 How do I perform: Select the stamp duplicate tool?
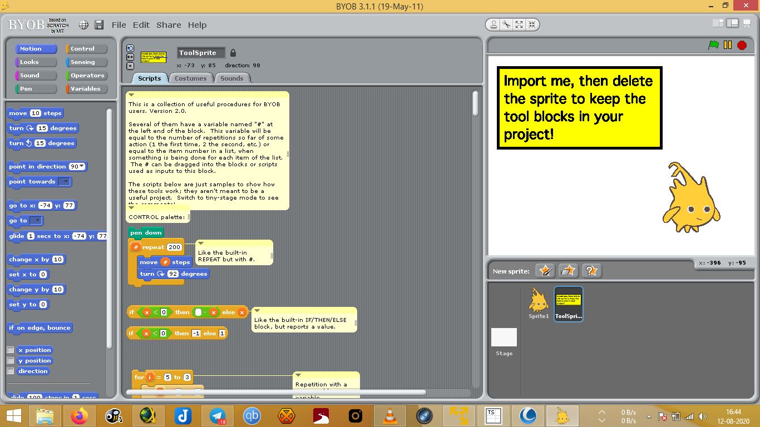point(493,24)
